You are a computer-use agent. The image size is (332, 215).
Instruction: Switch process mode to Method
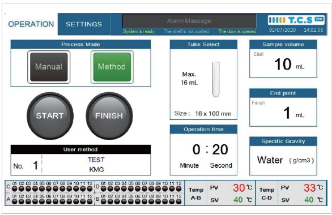pos(112,67)
